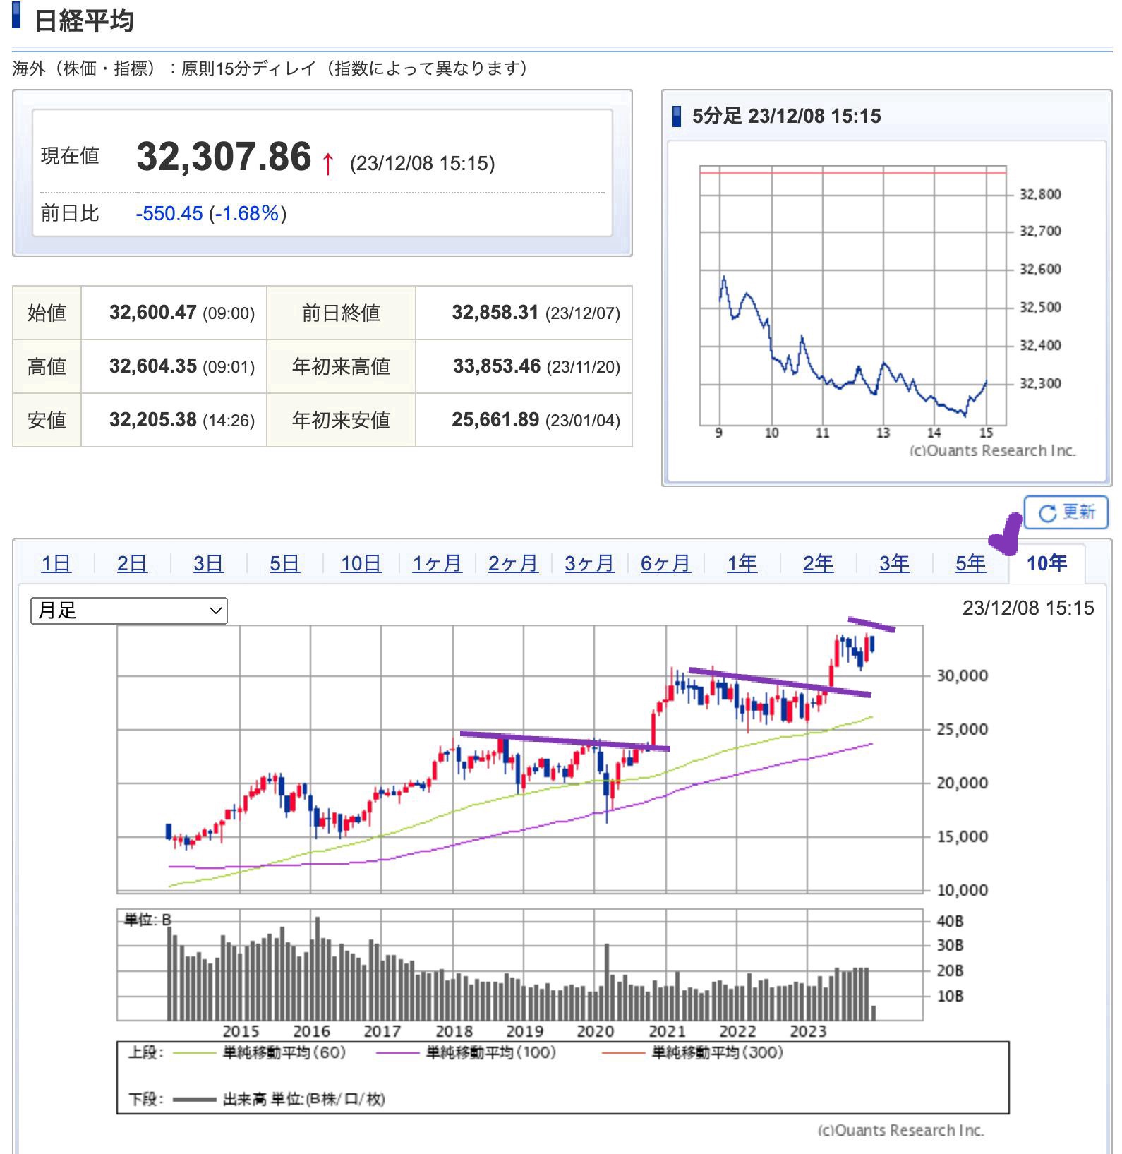This screenshot has width=1122, height=1154.
Task: Click the 前日終値 label cell
Action: [x=342, y=313]
